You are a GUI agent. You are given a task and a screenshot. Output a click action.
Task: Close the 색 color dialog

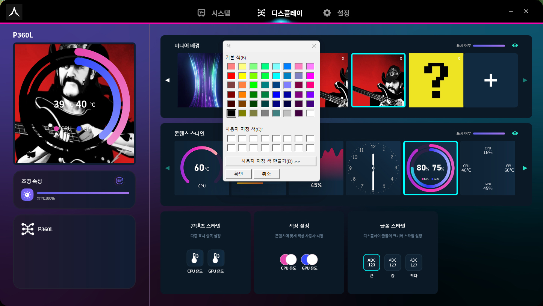pos(314,46)
